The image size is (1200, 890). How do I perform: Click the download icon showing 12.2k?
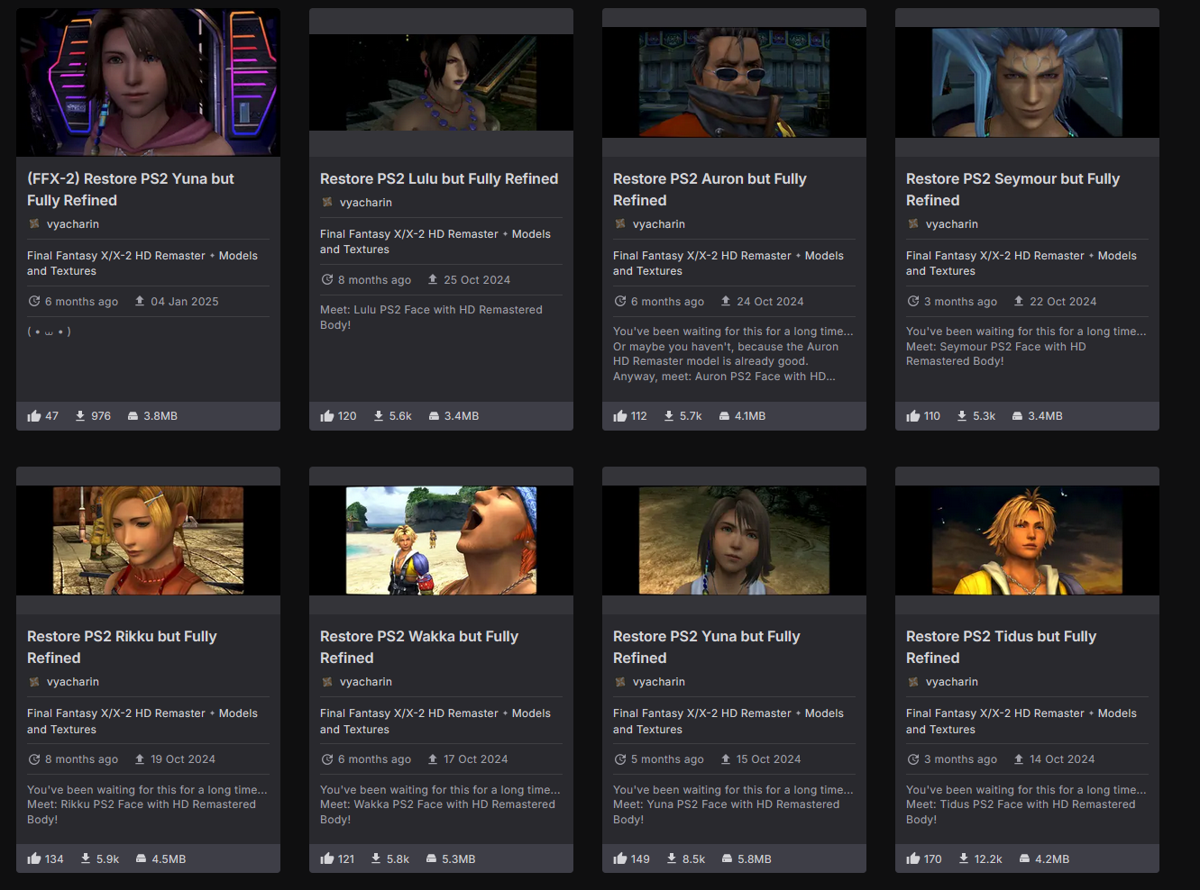(x=964, y=859)
